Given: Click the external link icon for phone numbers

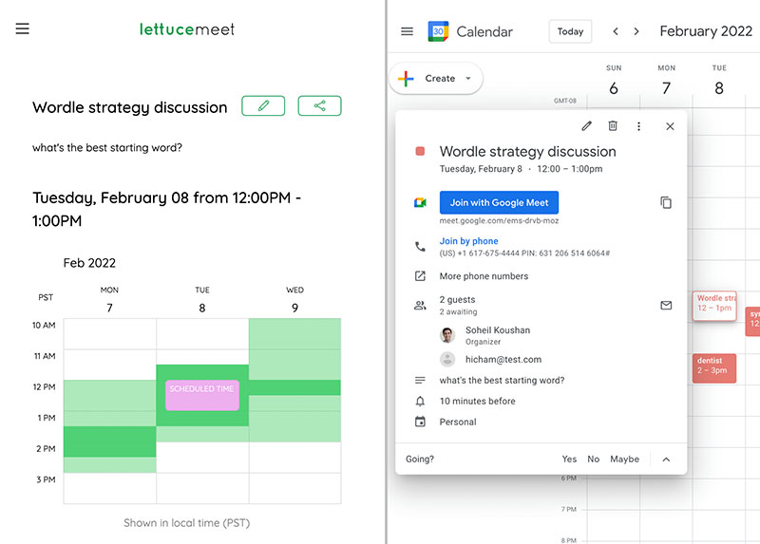Looking at the screenshot, I should coord(420,276).
